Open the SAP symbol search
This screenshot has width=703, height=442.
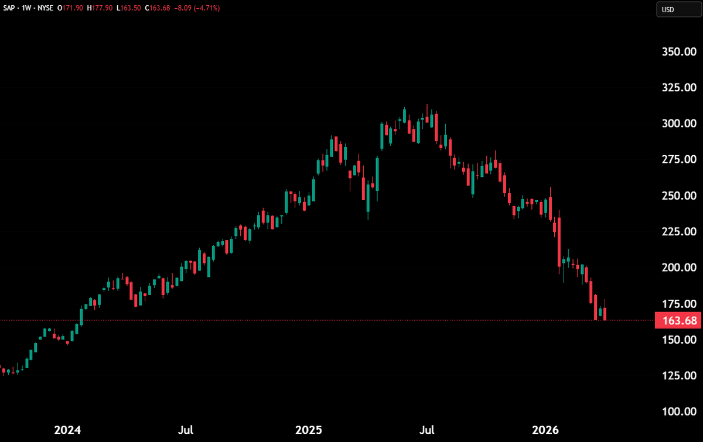[x=9, y=8]
